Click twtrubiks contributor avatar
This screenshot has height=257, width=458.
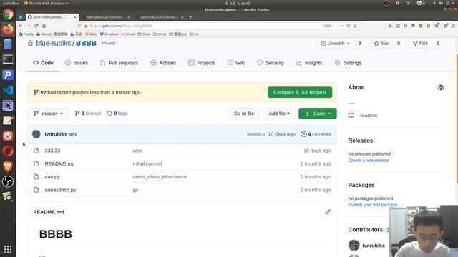pos(354,245)
